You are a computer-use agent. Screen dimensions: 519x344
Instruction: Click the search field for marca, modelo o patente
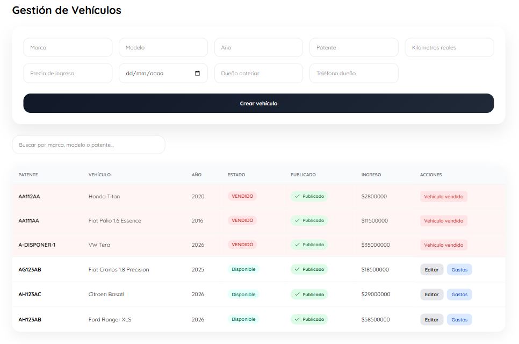point(89,144)
